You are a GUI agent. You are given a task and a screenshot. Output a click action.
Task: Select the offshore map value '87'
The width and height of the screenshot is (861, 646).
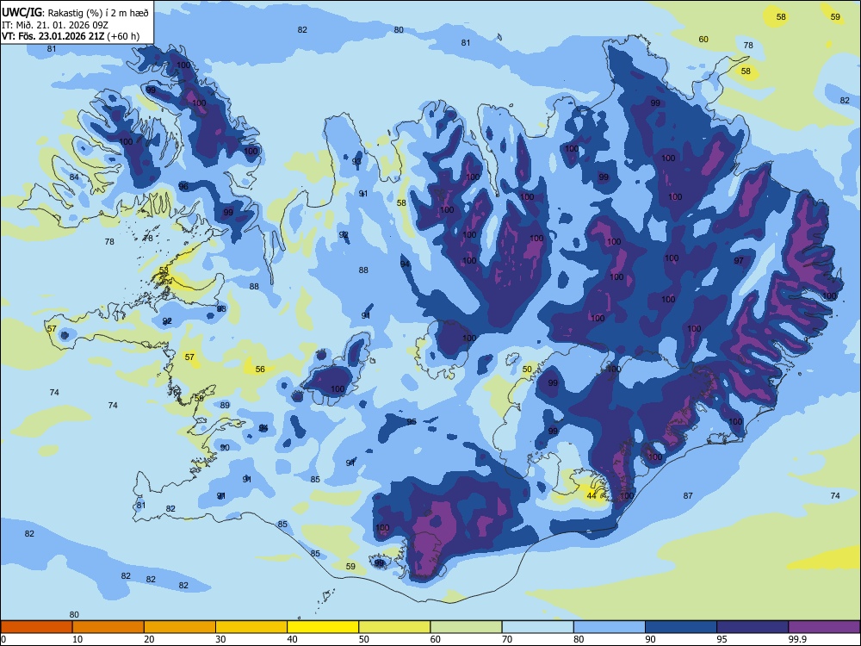pyautogui.click(x=688, y=495)
